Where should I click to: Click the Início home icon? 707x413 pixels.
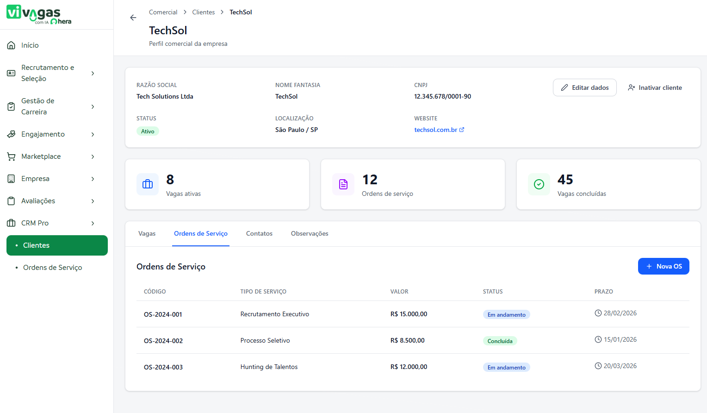[x=12, y=45]
